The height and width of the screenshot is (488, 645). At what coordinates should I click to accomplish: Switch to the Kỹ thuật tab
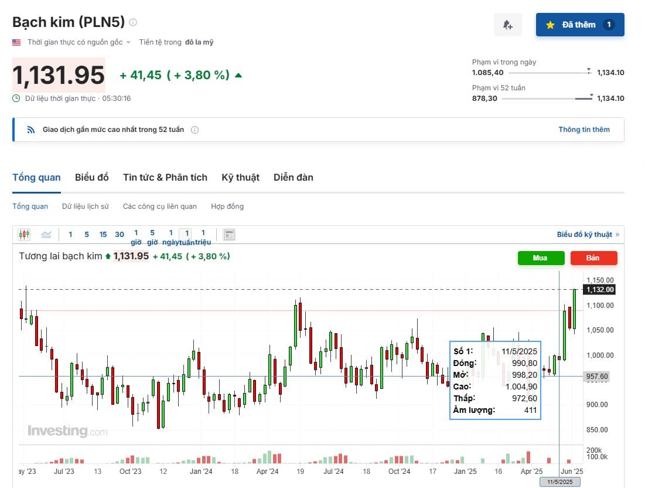click(240, 177)
